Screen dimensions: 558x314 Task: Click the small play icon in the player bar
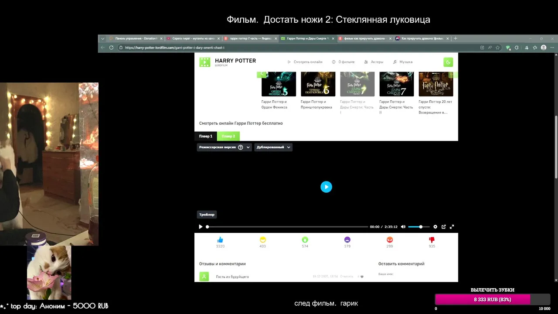[201, 227]
